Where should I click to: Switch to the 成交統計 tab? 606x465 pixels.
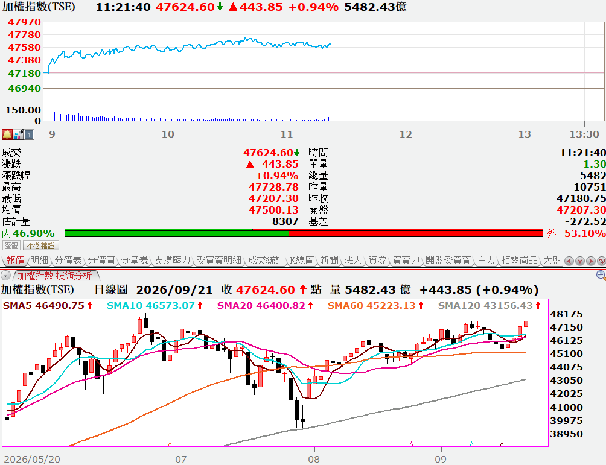click(x=266, y=261)
